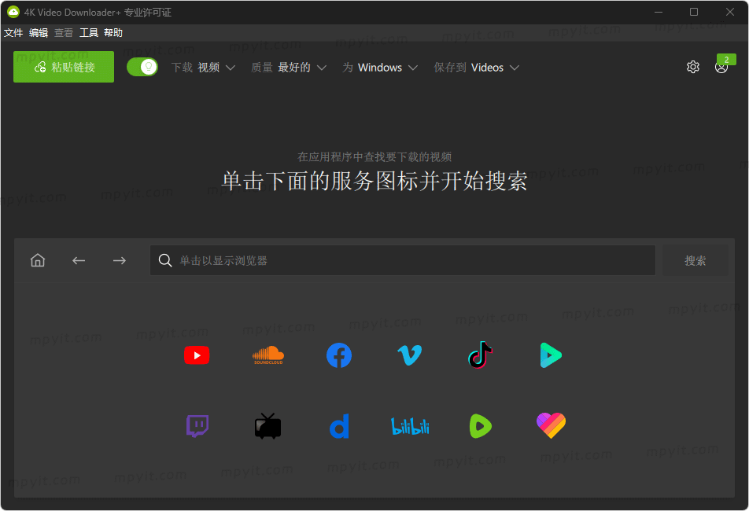Open the Twitch service icon
749x511 pixels.
tap(197, 425)
